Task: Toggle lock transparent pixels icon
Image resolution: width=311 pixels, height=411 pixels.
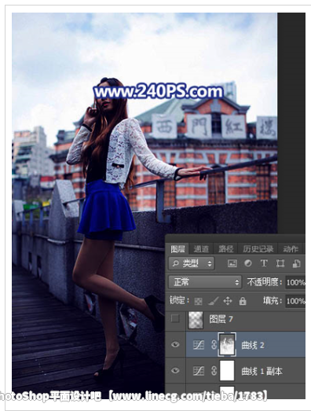Action: [198, 301]
